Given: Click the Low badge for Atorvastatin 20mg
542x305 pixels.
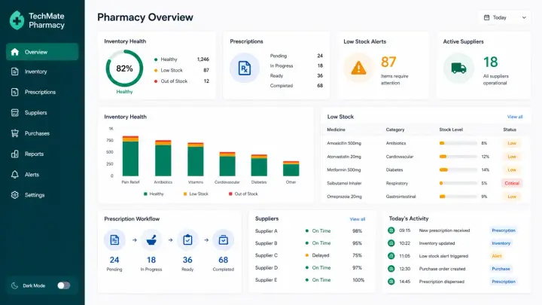Looking at the screenshot, I should coord(512,157).
